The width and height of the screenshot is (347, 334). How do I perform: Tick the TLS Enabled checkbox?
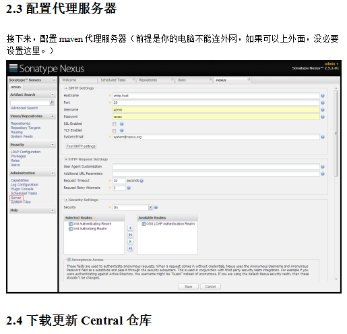pyautogui.click(x=115, y=130)
